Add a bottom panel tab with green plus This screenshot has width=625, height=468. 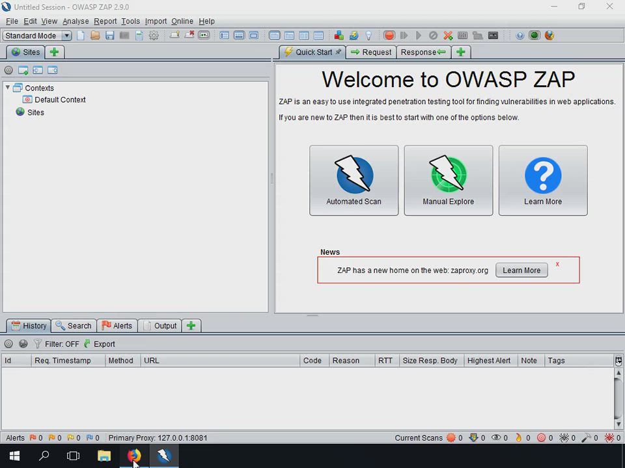[x=191, y=326]
